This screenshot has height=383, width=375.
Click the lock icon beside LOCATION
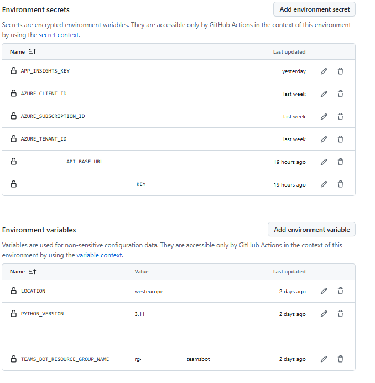point(14,291)
